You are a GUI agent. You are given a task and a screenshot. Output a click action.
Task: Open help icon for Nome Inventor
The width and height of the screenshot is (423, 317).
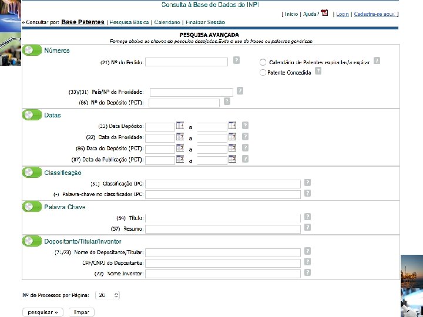pos(307,272)
